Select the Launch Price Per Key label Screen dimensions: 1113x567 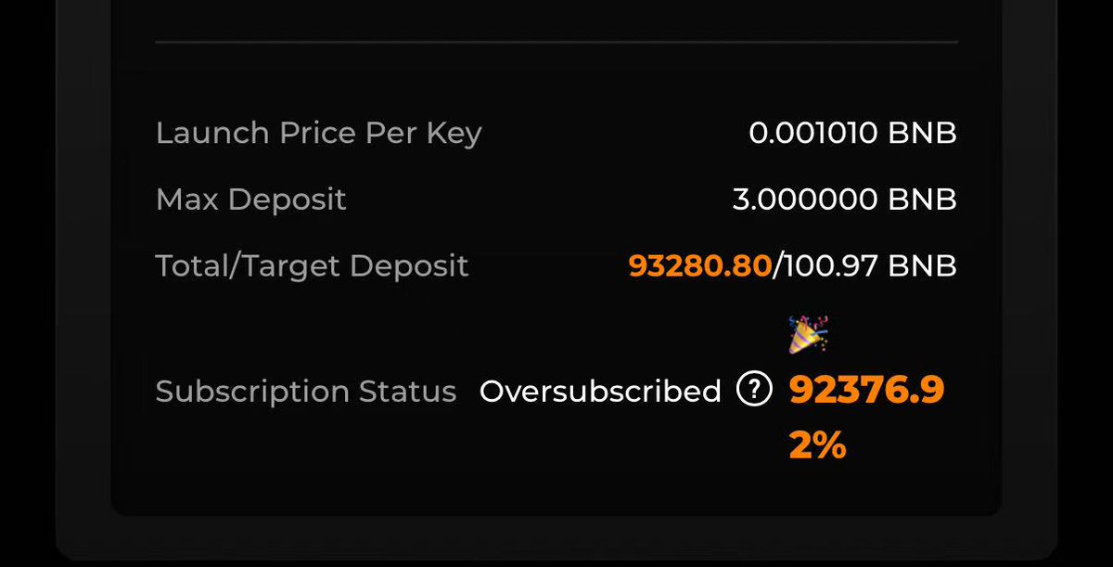(x=318, y=134)
